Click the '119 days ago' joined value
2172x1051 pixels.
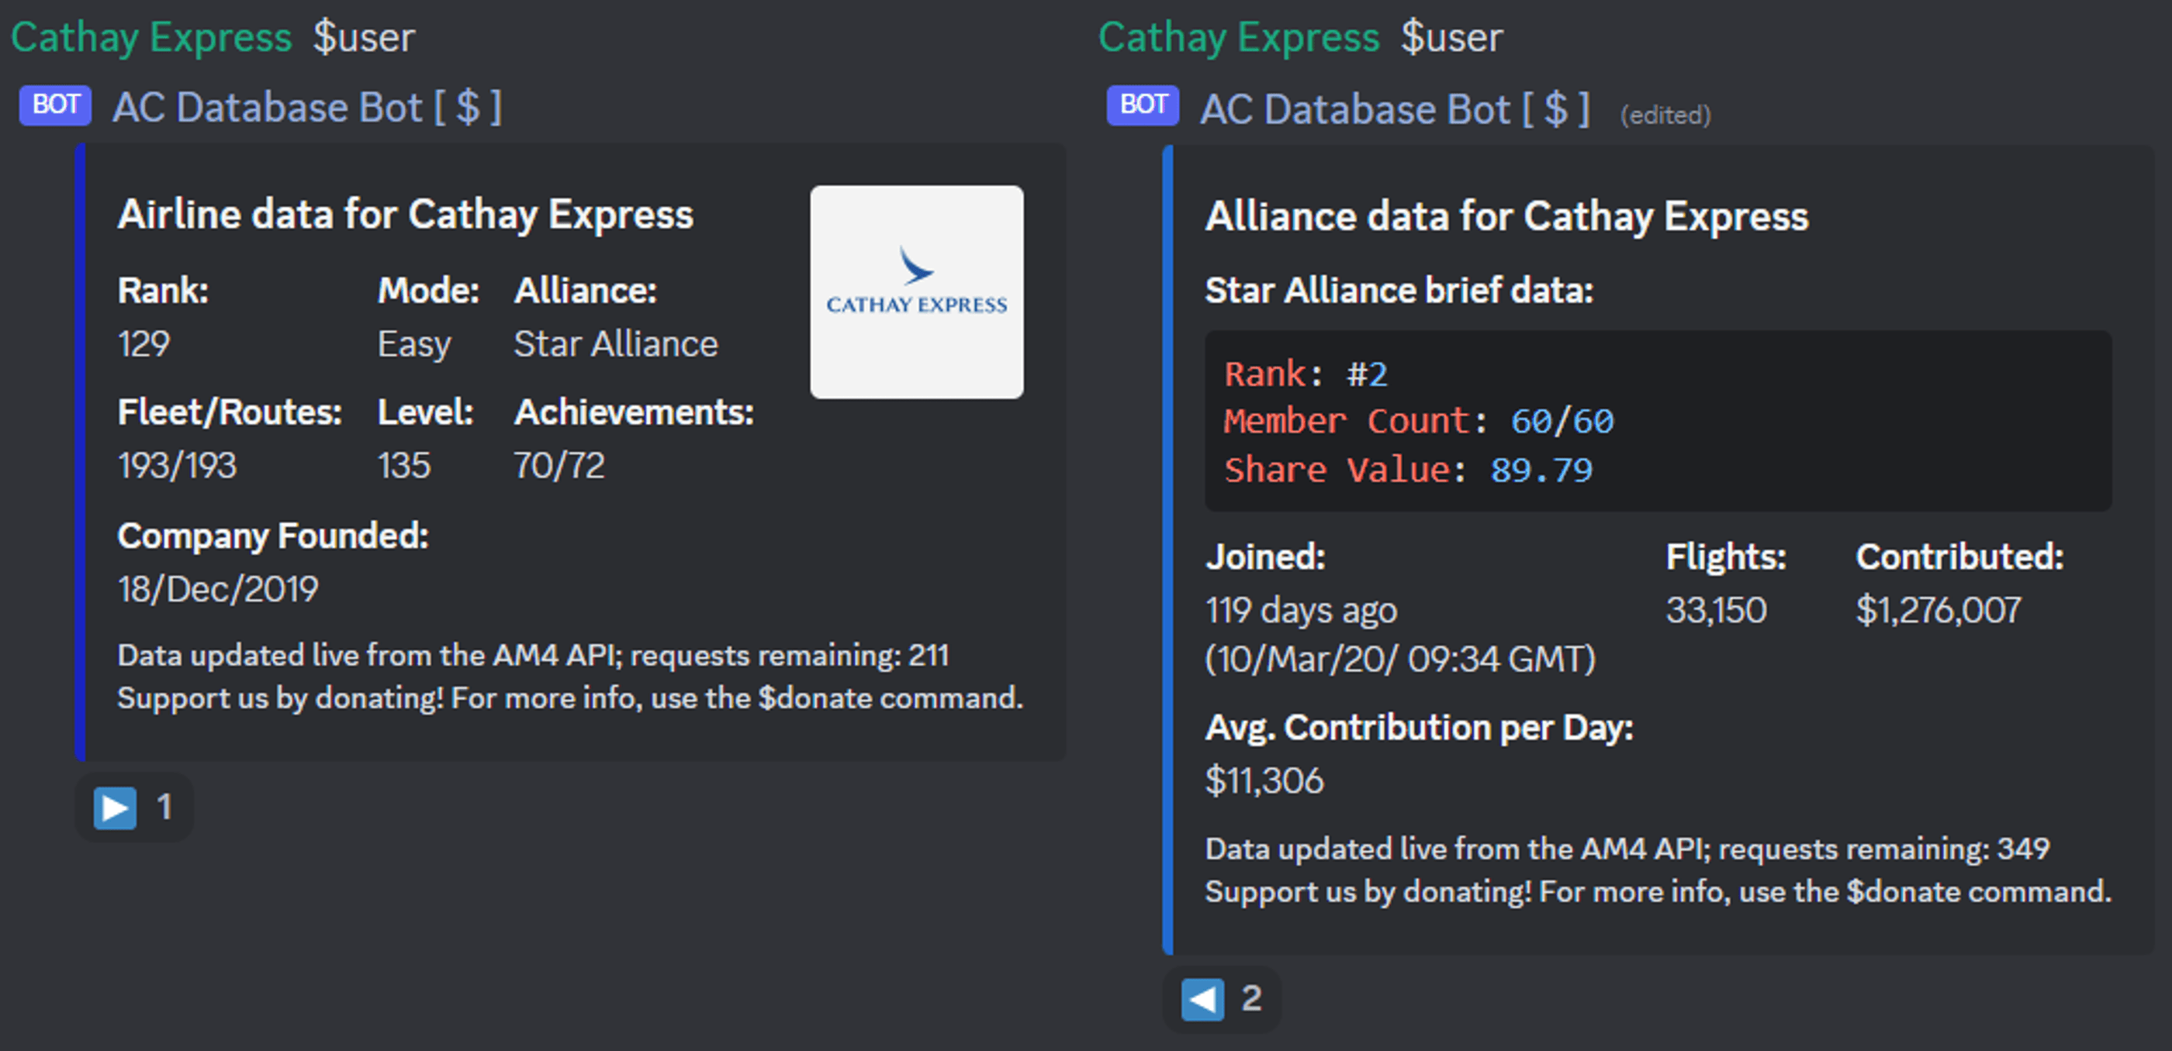(1301, 611)
